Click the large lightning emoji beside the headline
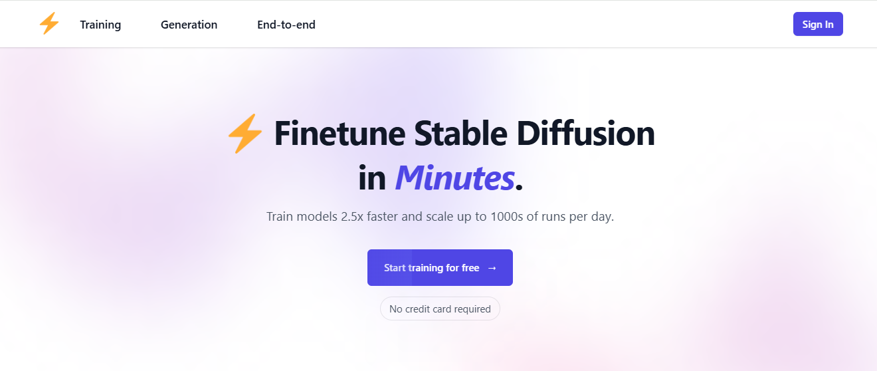 (x=245, y=134)
